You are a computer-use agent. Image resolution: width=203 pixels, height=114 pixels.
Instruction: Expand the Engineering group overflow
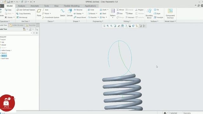pos(98,21)
